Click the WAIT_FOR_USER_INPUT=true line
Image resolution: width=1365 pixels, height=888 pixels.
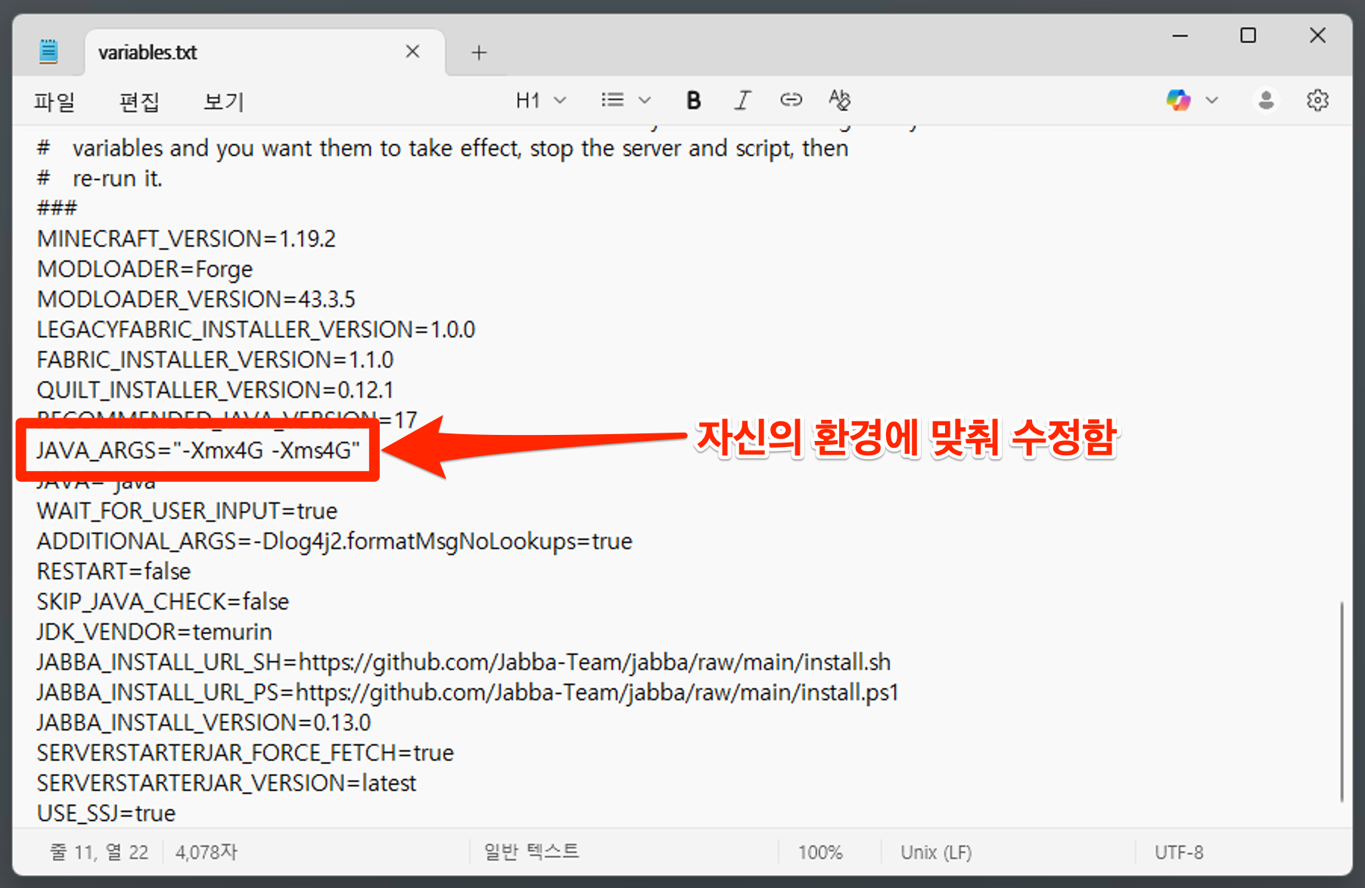[187, 511]
